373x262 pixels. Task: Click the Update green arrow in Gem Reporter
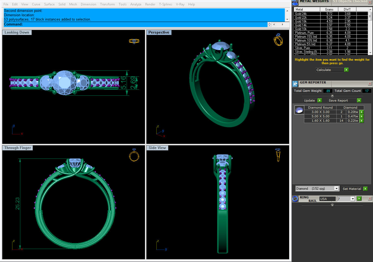pos(319,101)
